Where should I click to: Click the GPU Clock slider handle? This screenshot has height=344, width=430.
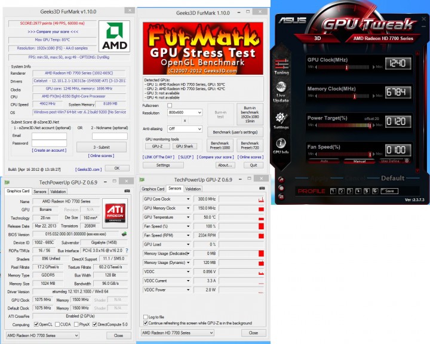[346, 67]
